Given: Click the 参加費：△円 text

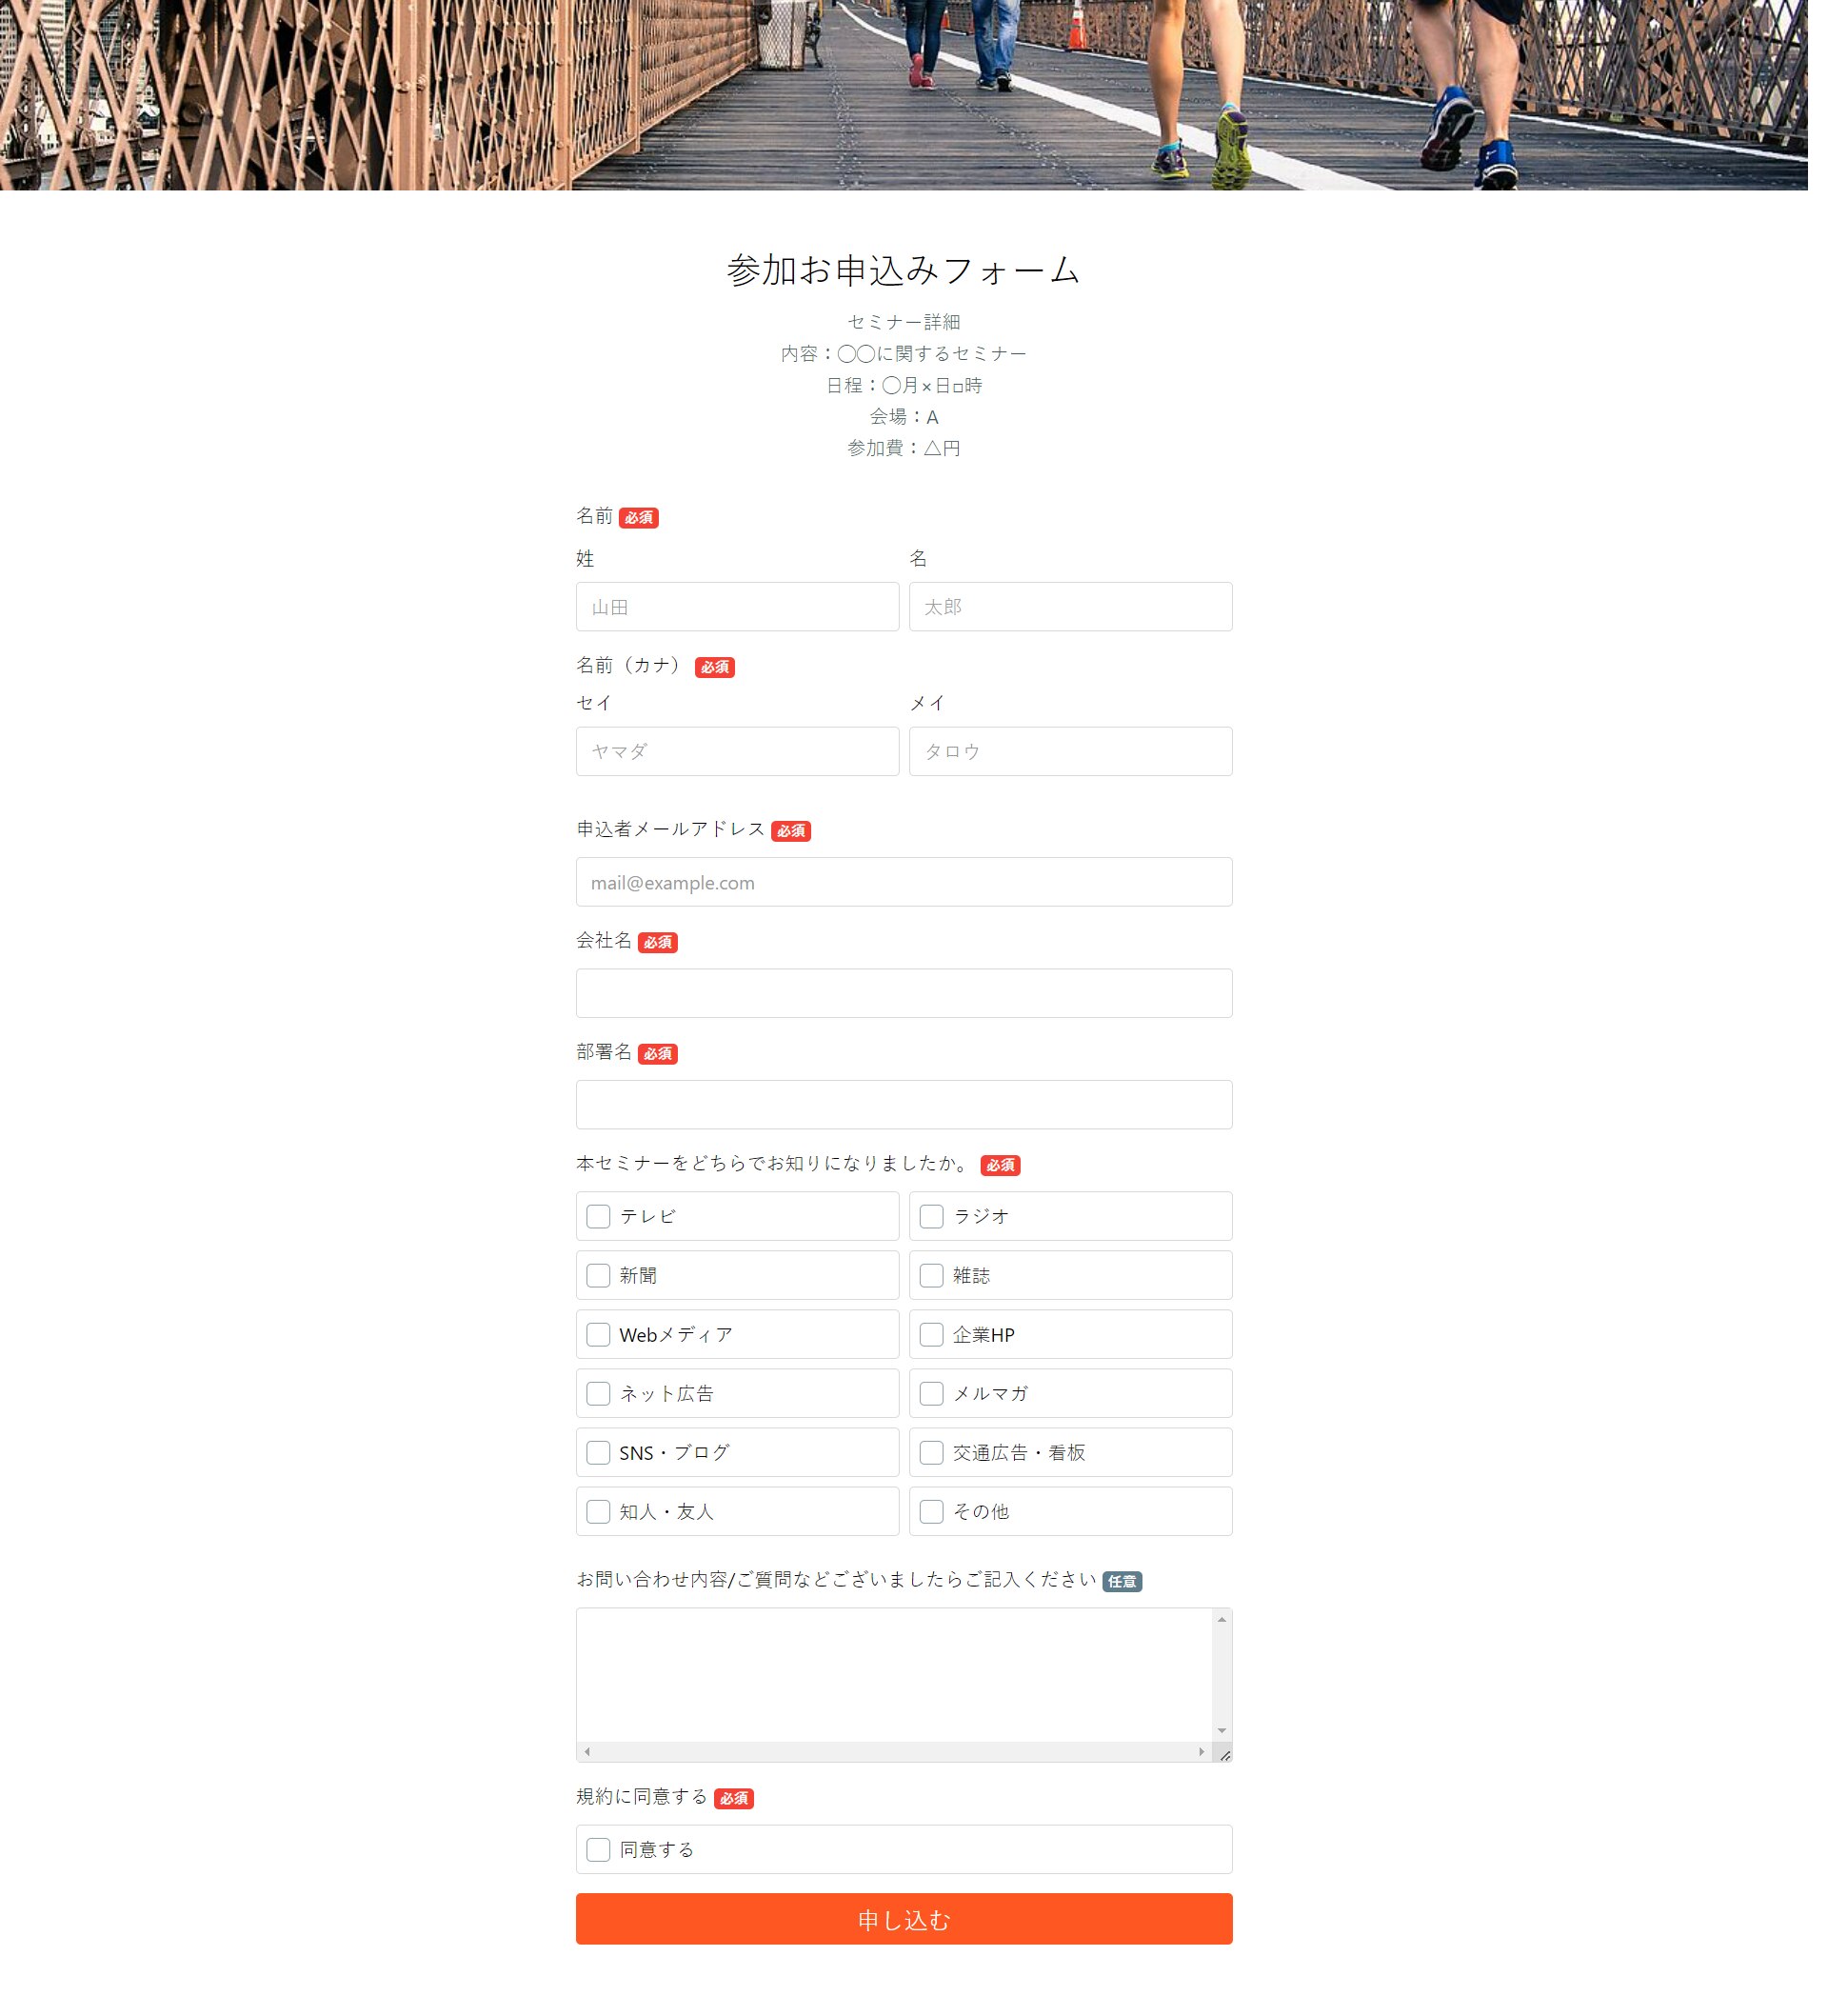Looking at the screenshot, I should click(x=904, y=448).
